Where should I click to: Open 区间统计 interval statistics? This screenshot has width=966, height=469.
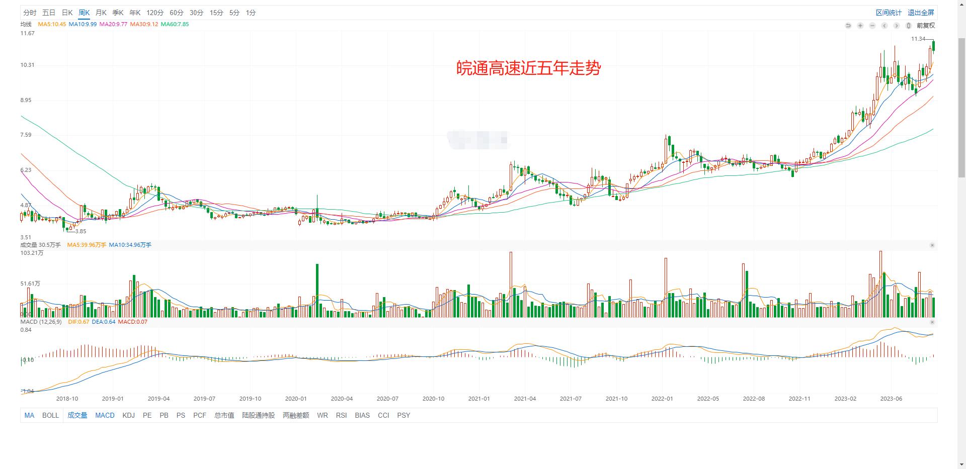coord(890,12)
